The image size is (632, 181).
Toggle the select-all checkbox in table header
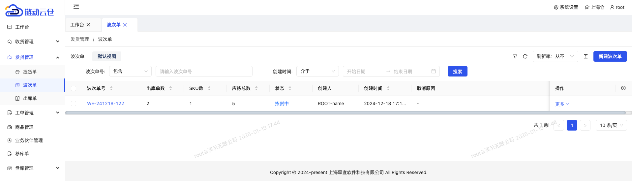click(74, 88)
